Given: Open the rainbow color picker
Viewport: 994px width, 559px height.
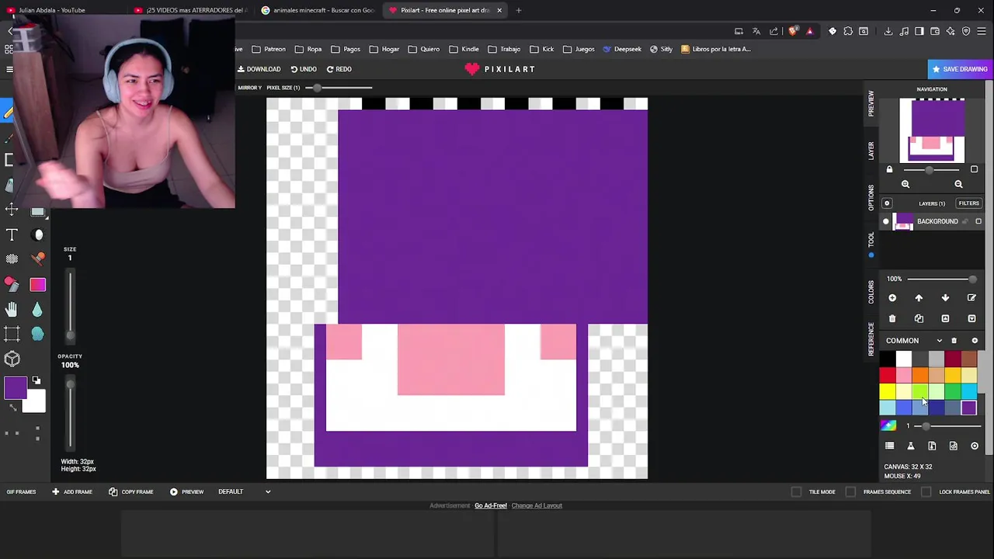Looking at the screenshot, I should point(888,425).
